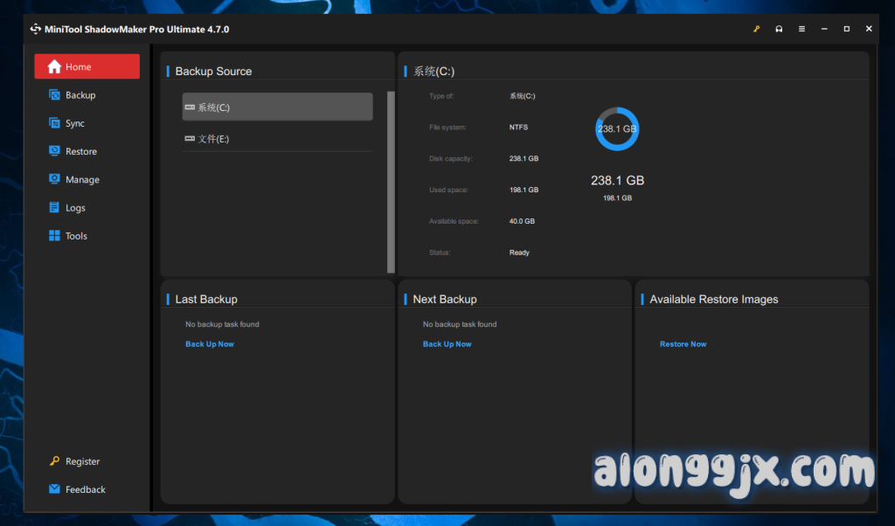The width and height of the screenshot is (895, 526).
Task: Click the Restore Now link
Action: pyautogui.click(x=683, y=344)
